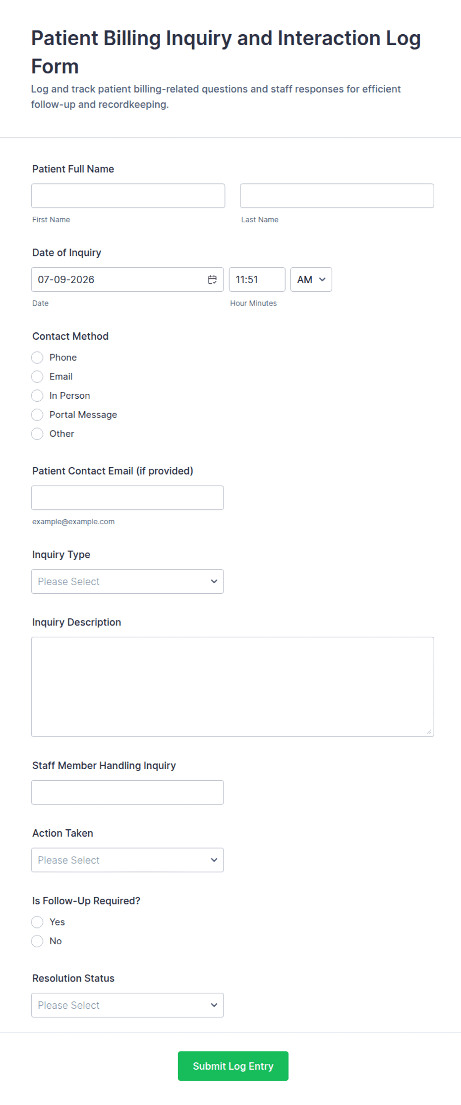Mark follow-up required as Yes
Image resolution: width=461 pixels, height=1105 pixels.
(x=37, y=922)
